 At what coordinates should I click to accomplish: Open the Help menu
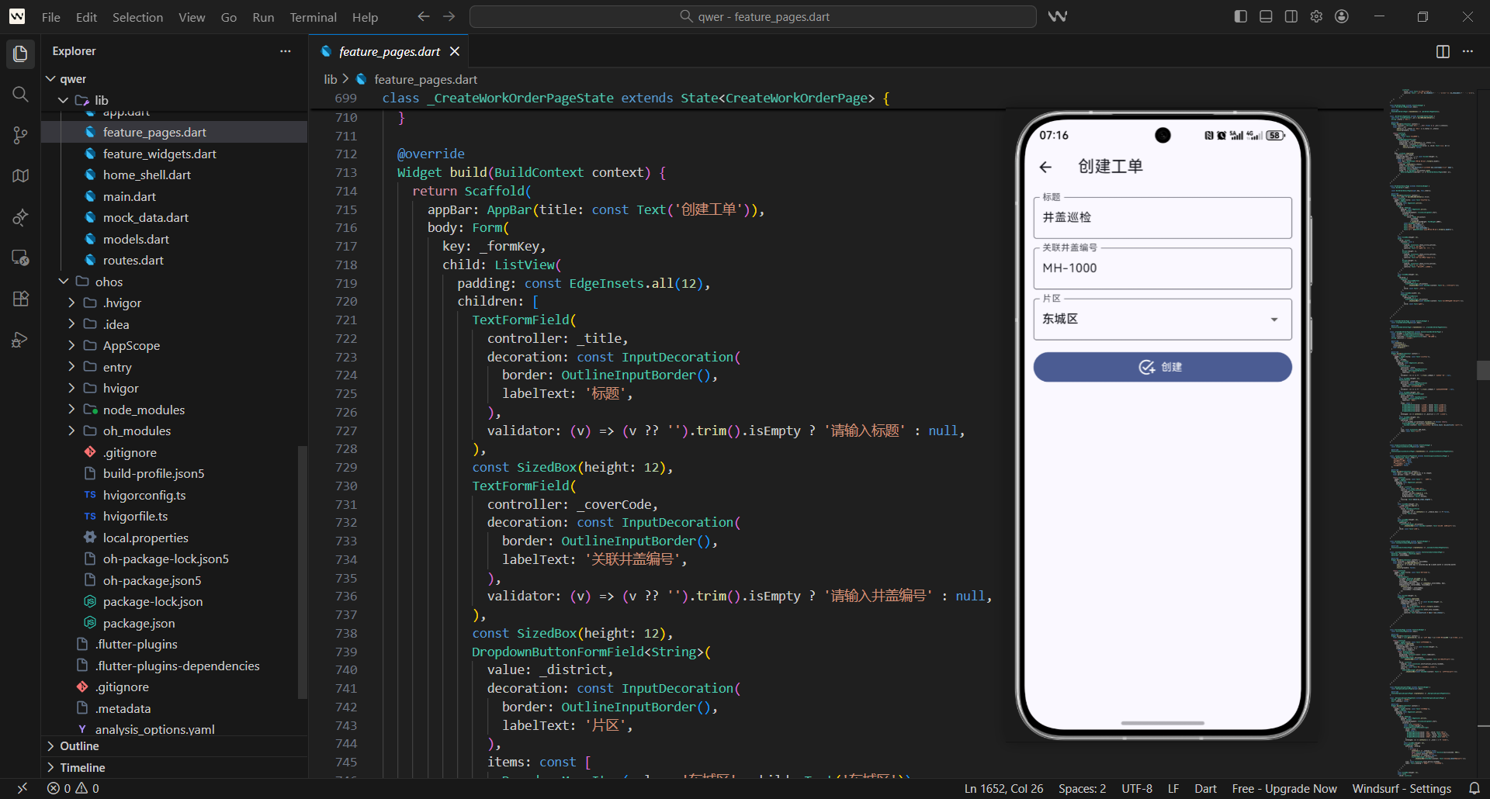click(x=365, y=17)
